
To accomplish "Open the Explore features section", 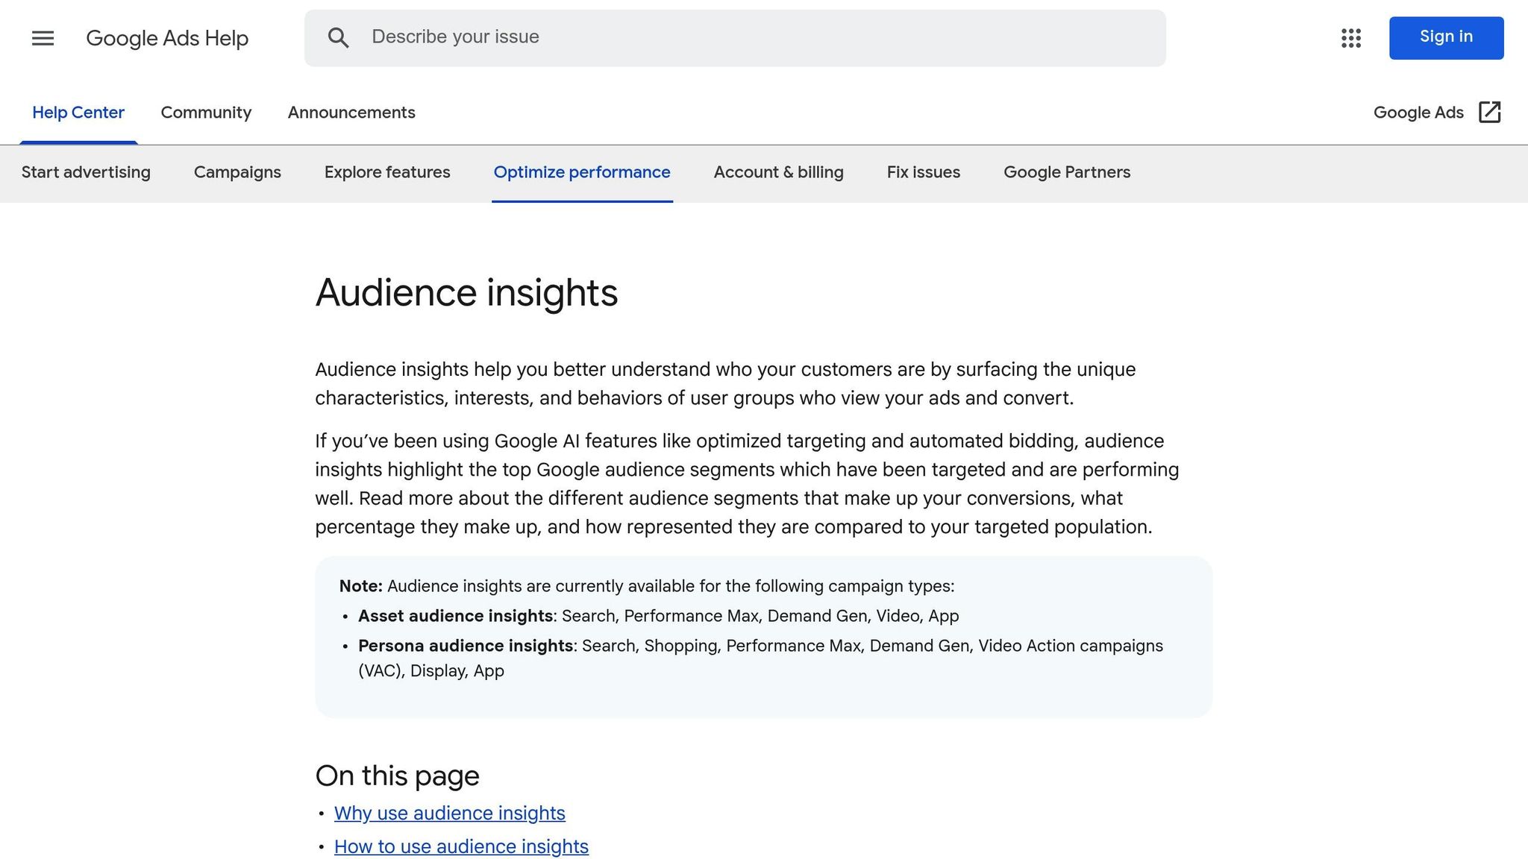I will 387,172.
